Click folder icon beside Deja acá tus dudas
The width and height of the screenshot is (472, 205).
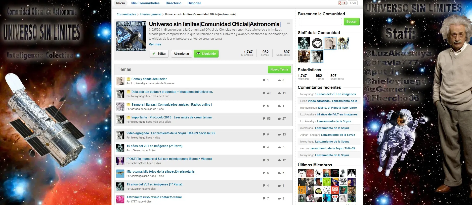point(128,92)
